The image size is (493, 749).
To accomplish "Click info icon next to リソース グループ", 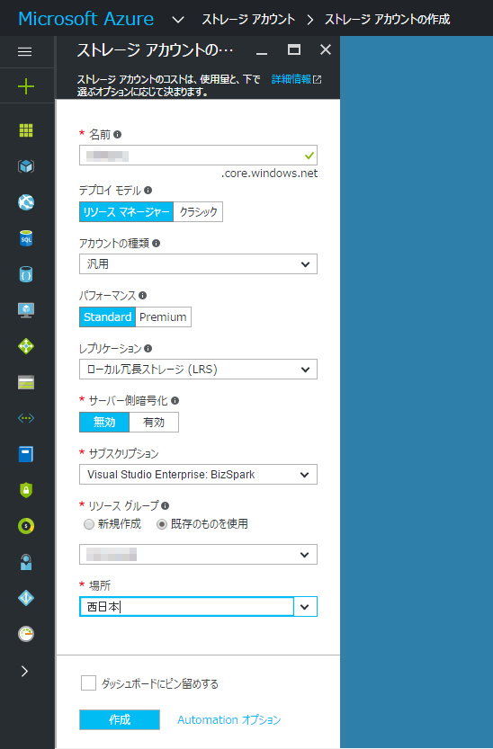I will [165, 505].
